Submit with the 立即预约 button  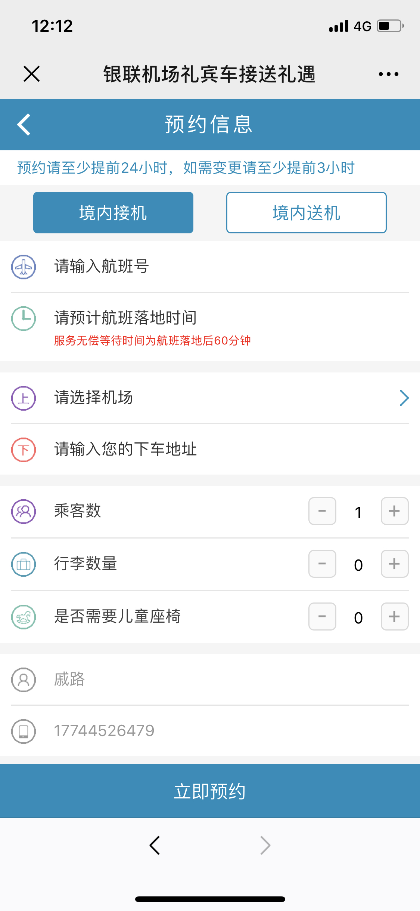coord(210,791)
